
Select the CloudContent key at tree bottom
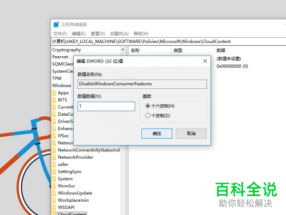pos(72,213)
